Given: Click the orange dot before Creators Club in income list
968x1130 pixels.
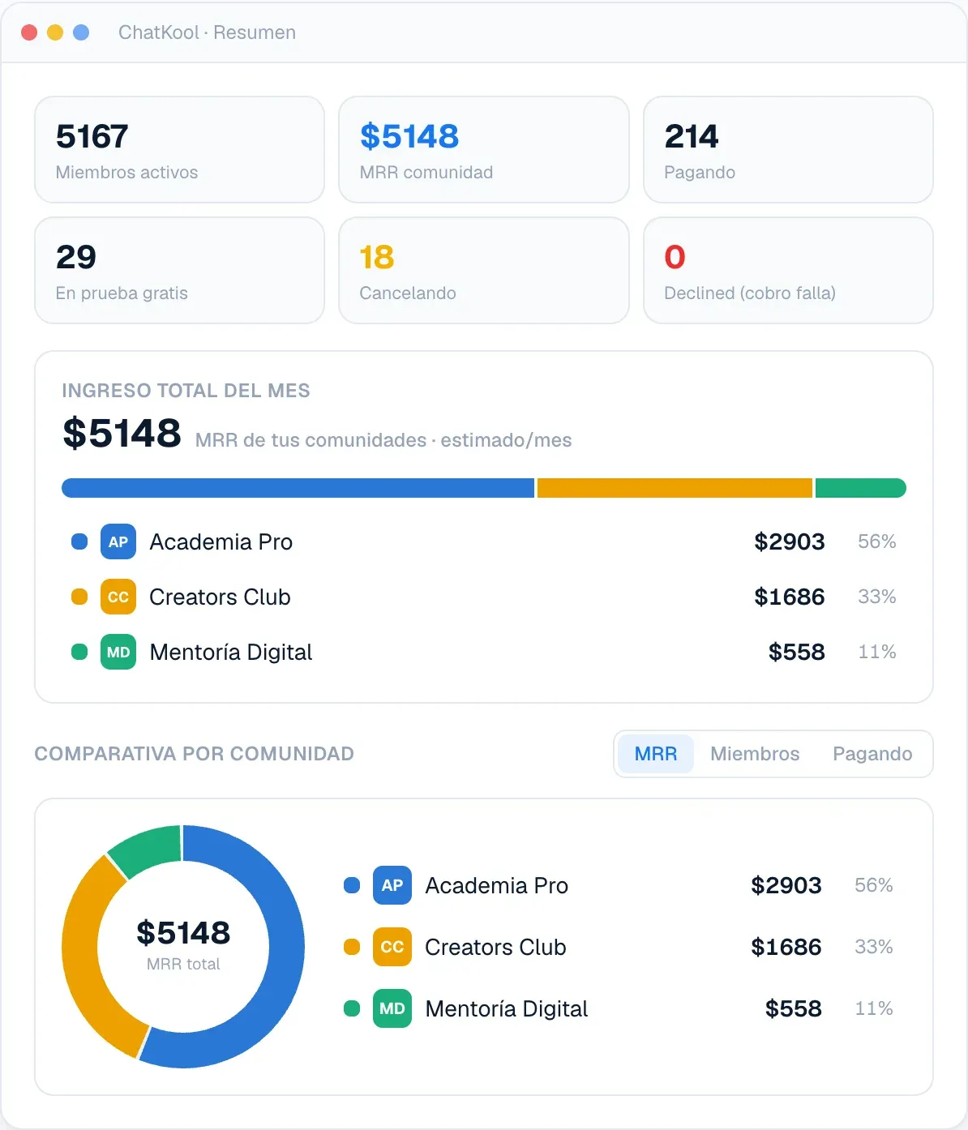Looking at the screenshot, I should pos(79,597).
